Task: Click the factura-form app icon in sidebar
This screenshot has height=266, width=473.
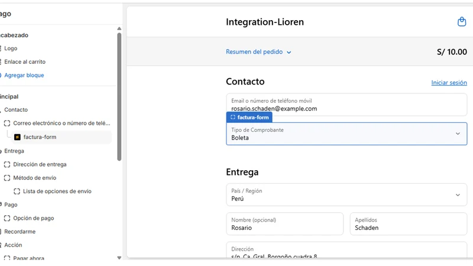Action: [x=18, y=137]
